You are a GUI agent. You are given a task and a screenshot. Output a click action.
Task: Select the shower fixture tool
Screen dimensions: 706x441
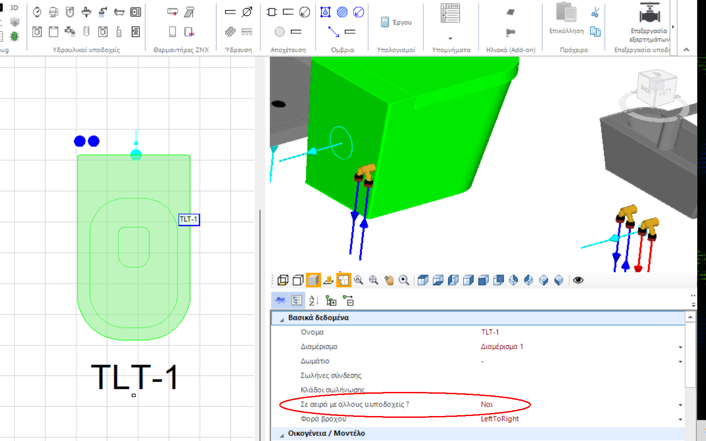[103, 12]
